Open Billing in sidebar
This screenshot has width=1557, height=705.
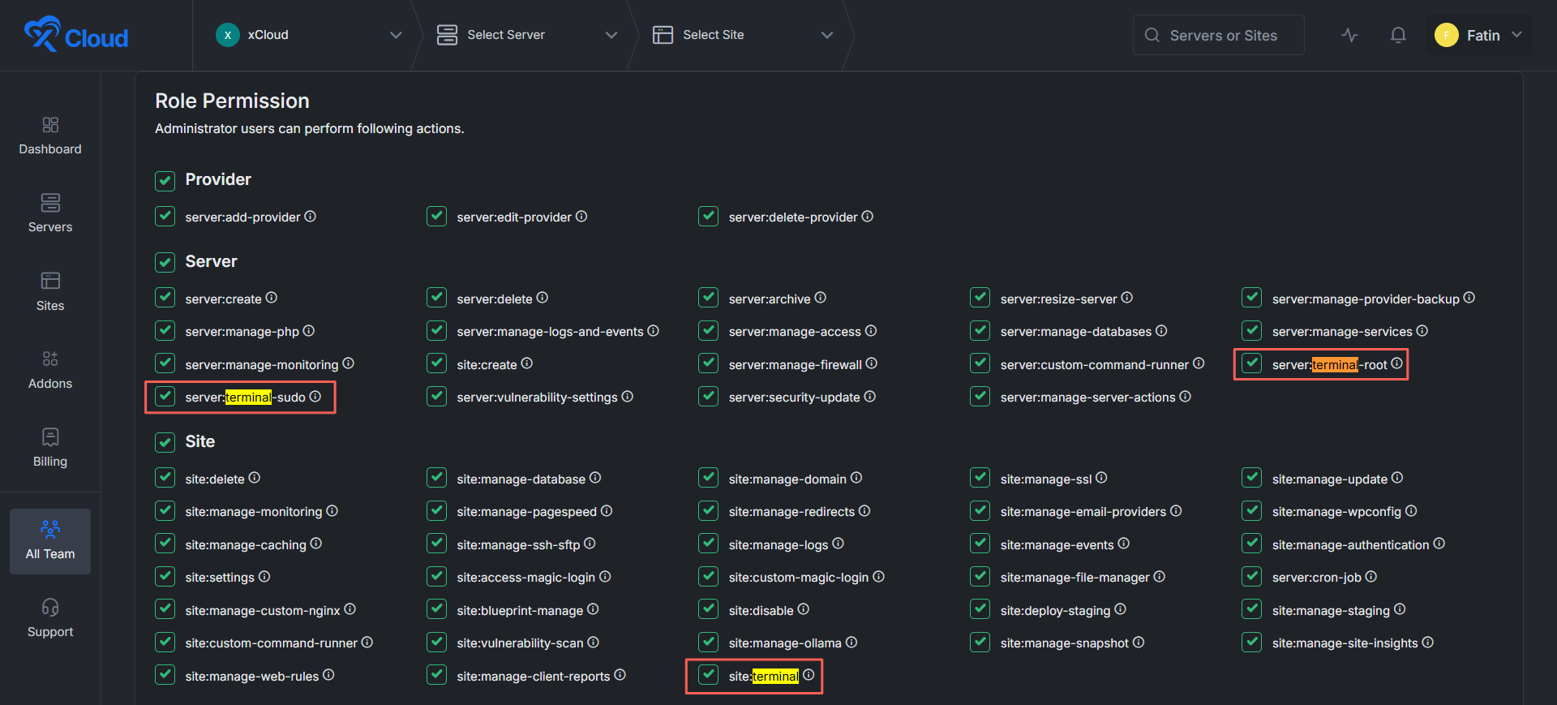pyautogui.click(x=50, y=449)
